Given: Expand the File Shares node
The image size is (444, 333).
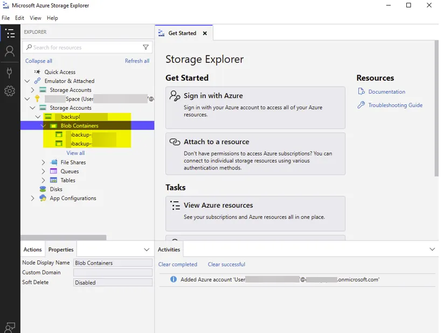Looking at the screenshot, I should coord(44,162).
